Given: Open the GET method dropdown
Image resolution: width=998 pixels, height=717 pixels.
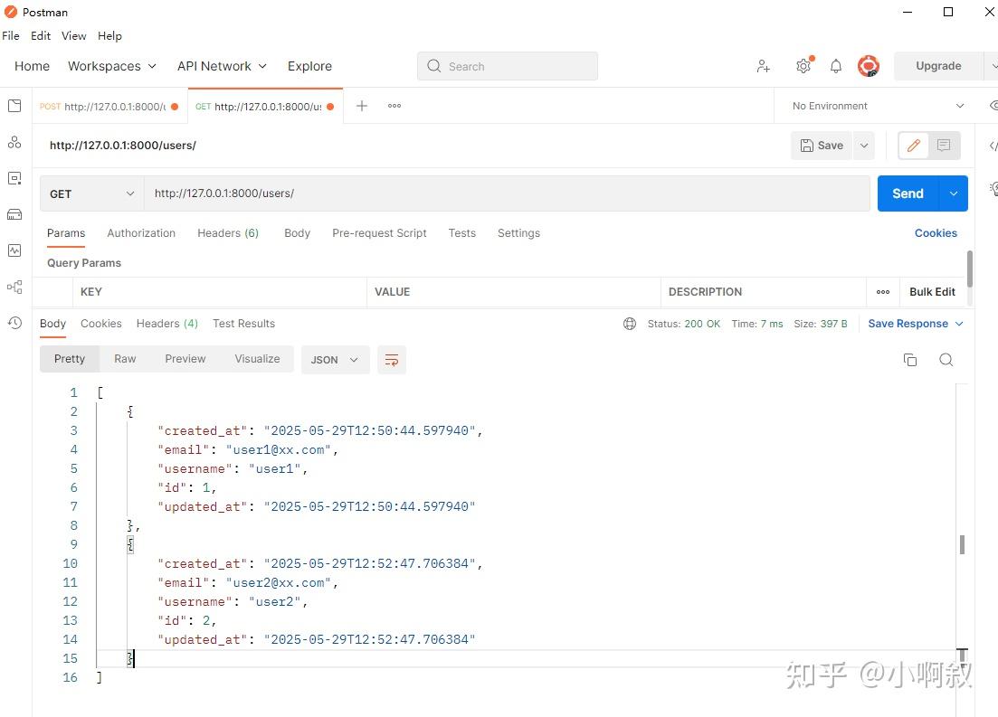Looking at the screenshot, I should pos(90,193).
